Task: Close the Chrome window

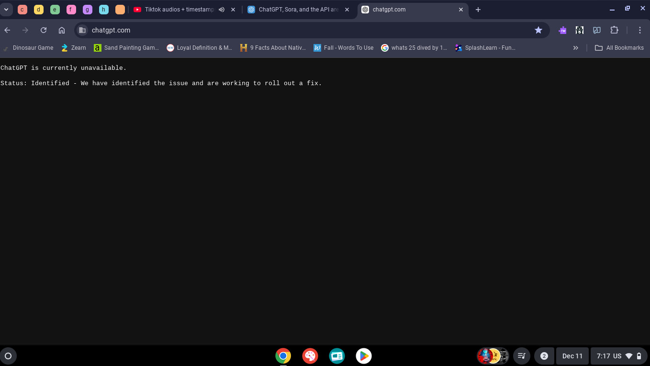Action: coord(642,9)
